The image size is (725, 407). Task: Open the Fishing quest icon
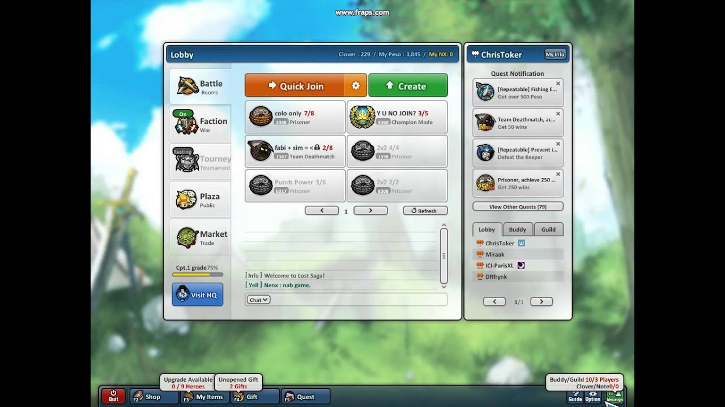[485, 92]
